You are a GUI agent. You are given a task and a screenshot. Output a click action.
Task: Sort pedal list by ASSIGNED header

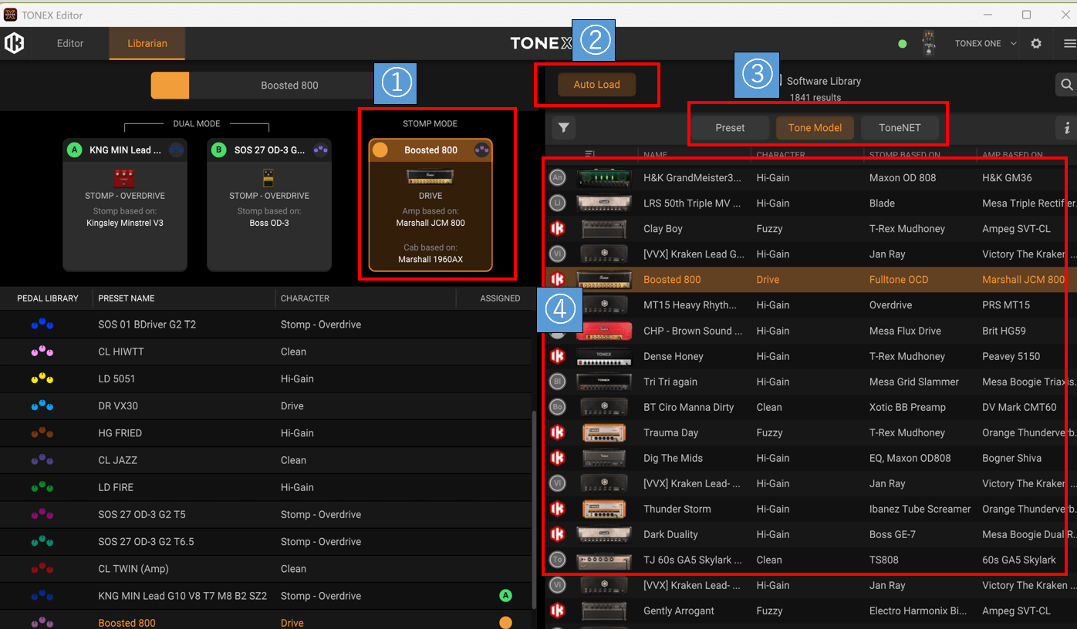tap(500, 298)
